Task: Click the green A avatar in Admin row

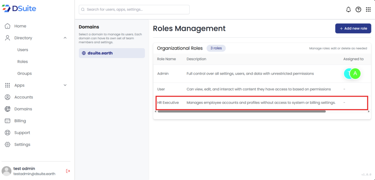Action: pyautogui.click(x=355, y=74)
